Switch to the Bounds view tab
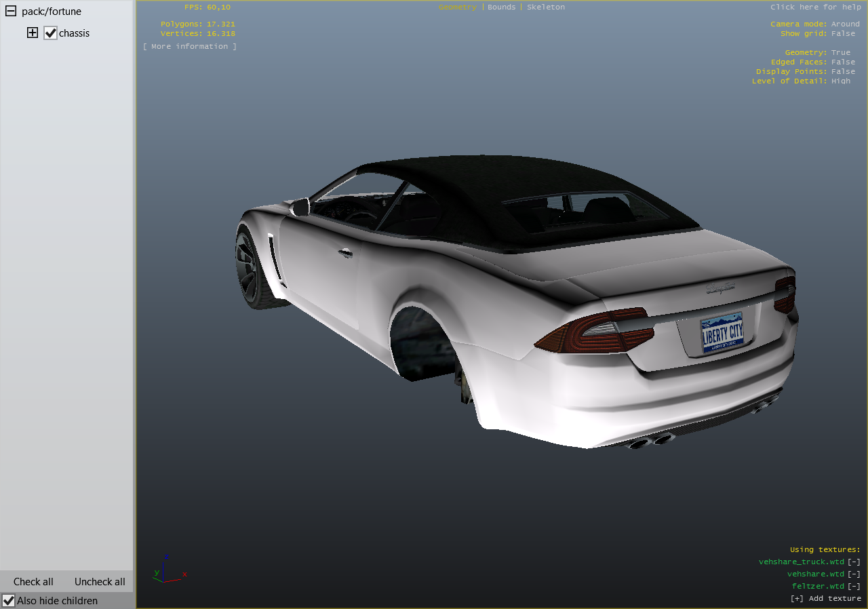 point(502,7)
